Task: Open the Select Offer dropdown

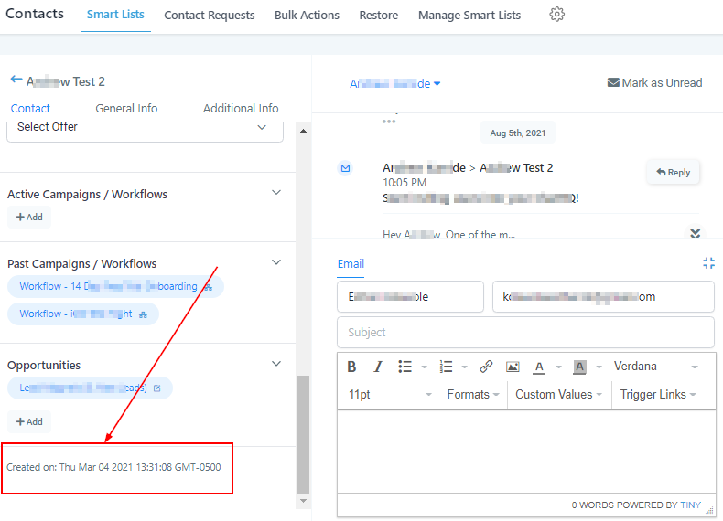Action: point(145,128)
